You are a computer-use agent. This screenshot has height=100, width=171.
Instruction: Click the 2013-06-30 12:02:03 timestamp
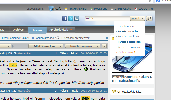tap(94, 53)
